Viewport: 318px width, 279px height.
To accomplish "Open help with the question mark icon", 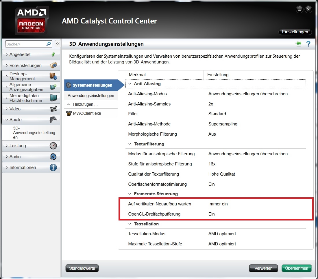I will (x=308, y=44).
